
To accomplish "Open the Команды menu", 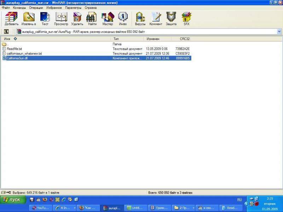I will 19,8.
